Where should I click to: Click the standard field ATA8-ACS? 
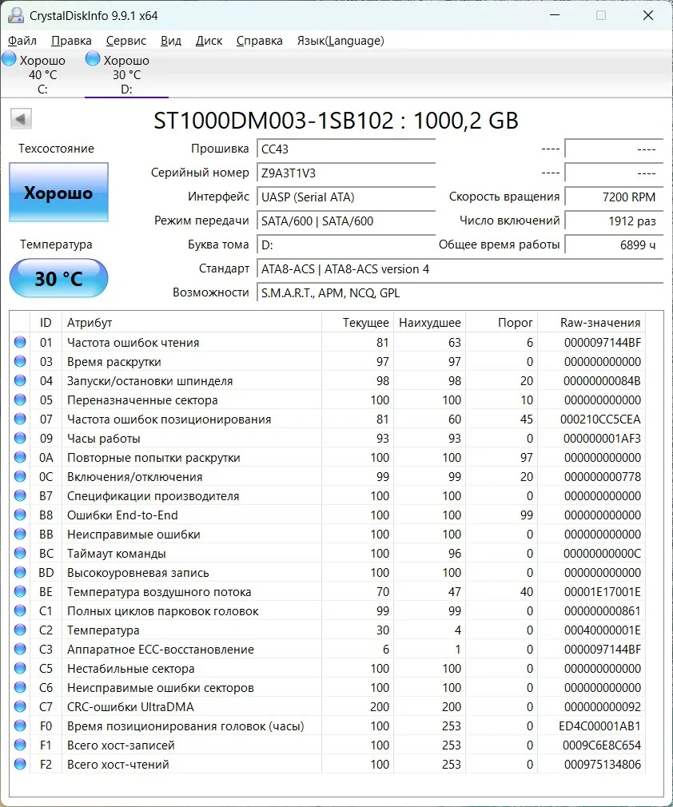[460, 269]
